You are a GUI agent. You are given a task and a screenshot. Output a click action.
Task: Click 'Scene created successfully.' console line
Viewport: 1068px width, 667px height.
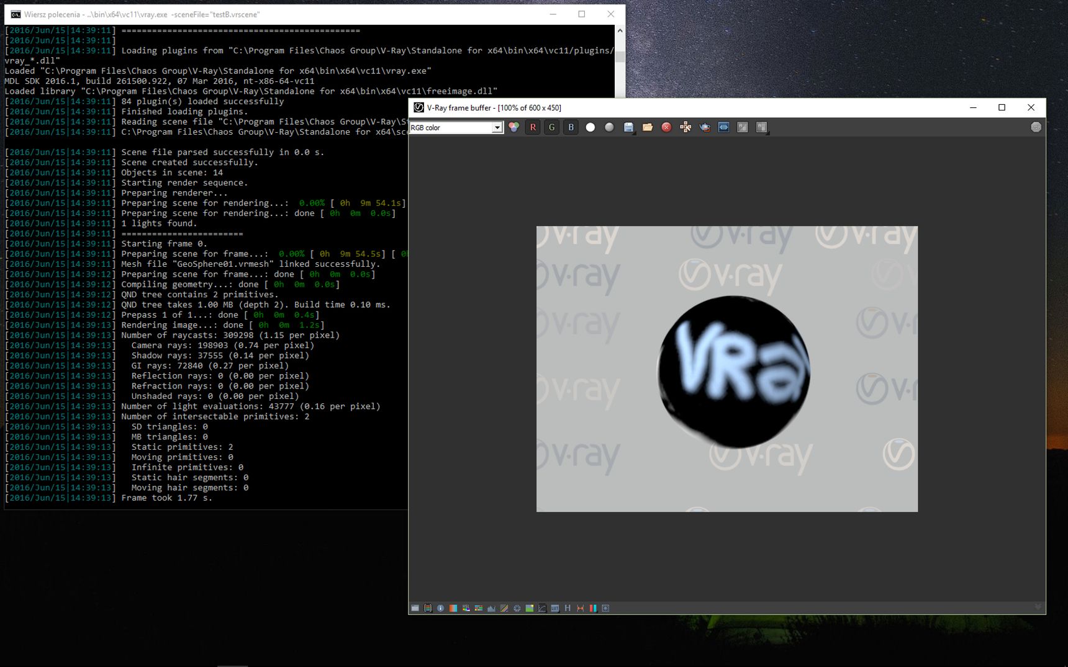189,163
